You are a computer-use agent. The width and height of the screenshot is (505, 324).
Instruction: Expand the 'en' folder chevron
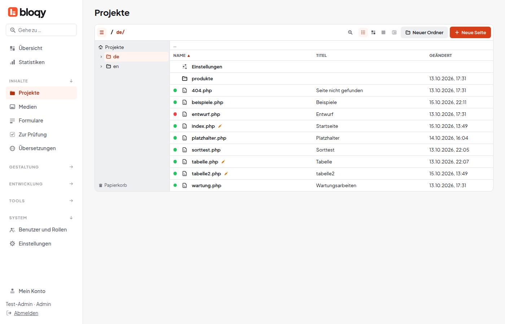(101, 67)
